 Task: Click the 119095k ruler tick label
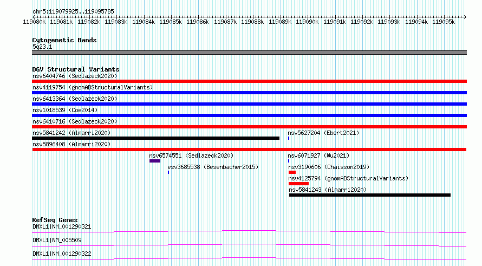(x=444, y=22)
